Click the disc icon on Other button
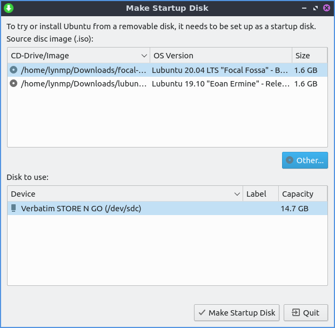The image size is (335, 328). 290,160
